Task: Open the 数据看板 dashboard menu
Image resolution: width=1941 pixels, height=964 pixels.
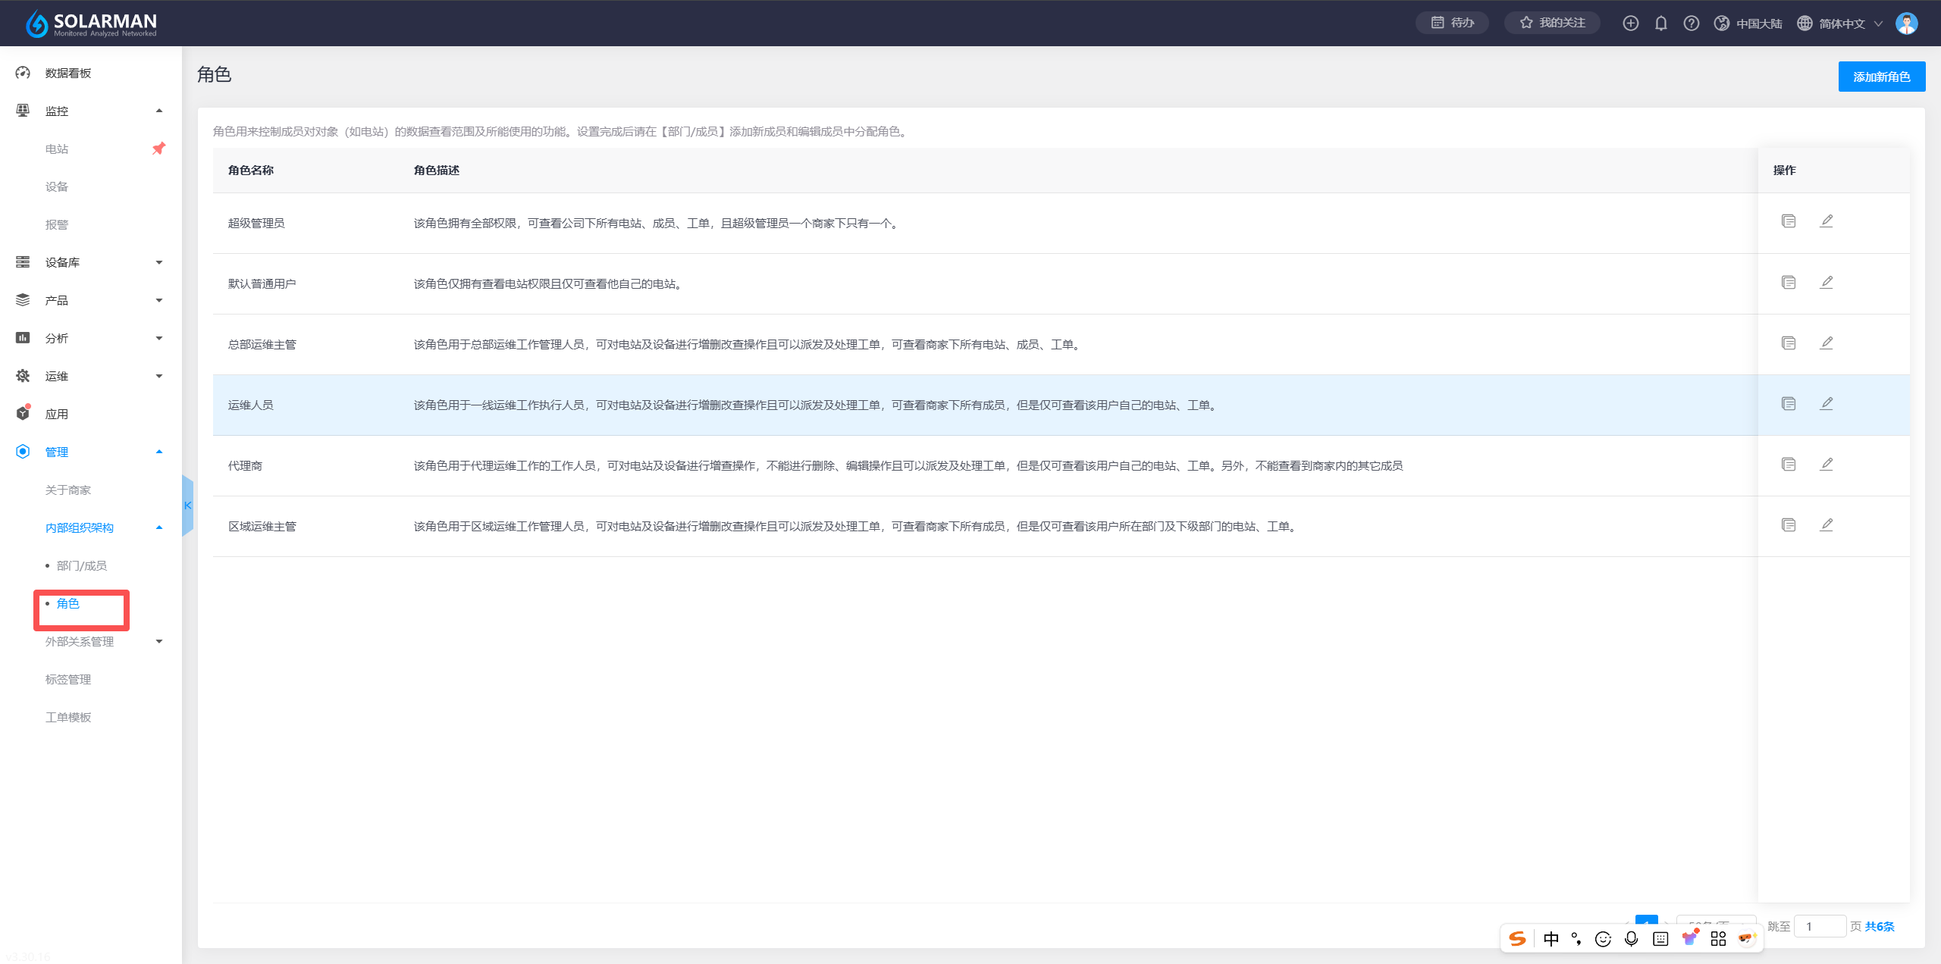Action: coord(67,73)
